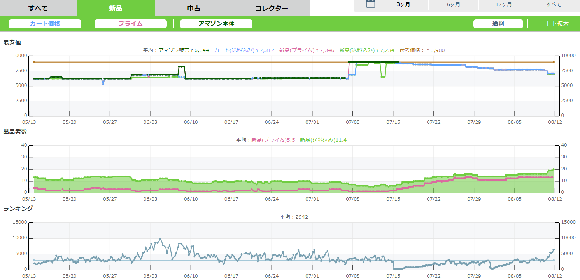Toggle the 送料 shipping option

(x=498, y=24)
